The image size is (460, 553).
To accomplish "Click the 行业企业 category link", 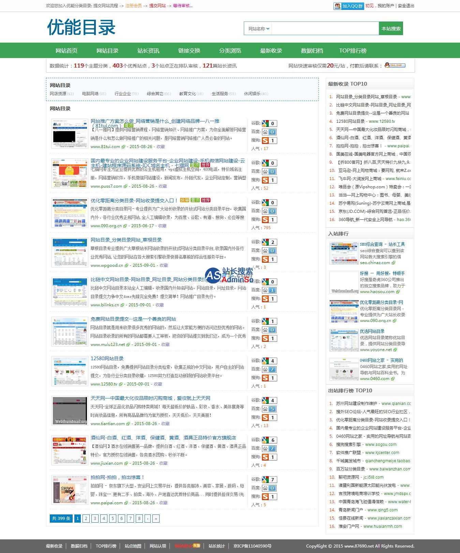I will pos(123,94).
